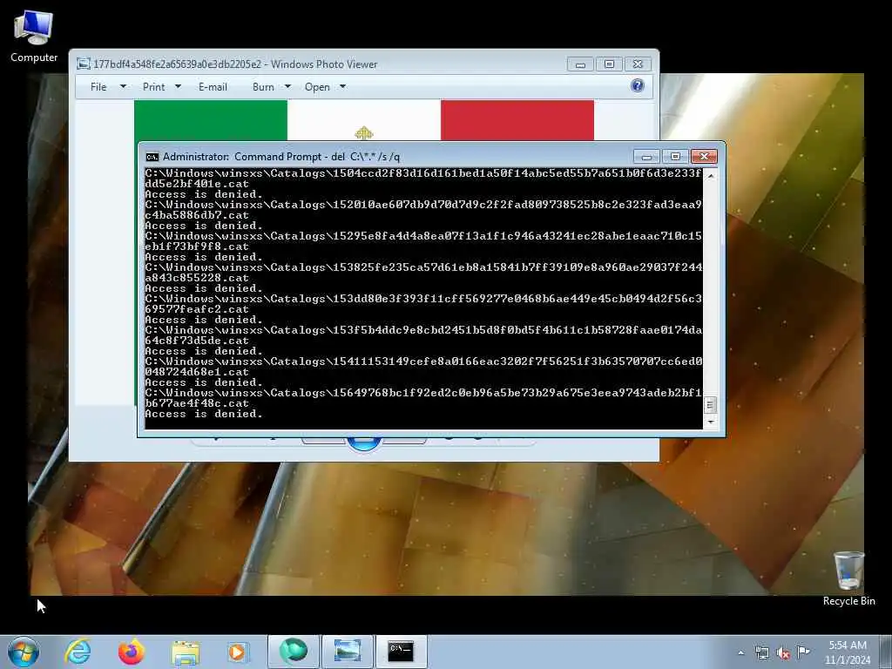Image resolution: width=892 pixels, height=669 pixels.
Task: Maximize the Windows Photo Viewer window
Action: click(x=609, y=64)
